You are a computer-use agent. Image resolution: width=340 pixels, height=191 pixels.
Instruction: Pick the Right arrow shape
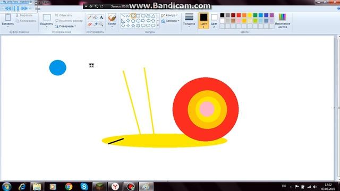click(143, 21)
